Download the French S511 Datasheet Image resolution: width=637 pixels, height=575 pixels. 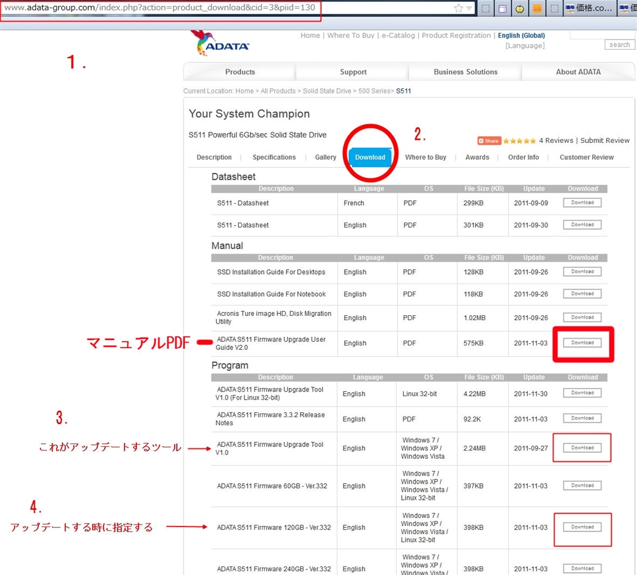click(x=582, y=203)
